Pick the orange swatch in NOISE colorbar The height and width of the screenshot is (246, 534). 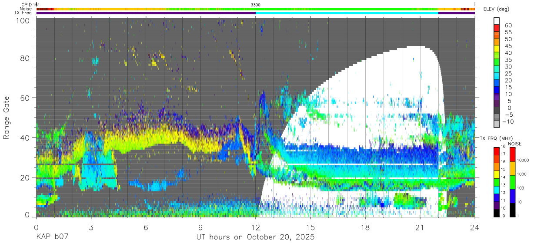(513, 168)
